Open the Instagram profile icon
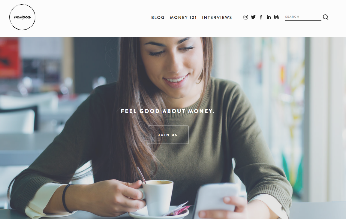The height and width of the screenshot is (219, 346). click(245, 17)
